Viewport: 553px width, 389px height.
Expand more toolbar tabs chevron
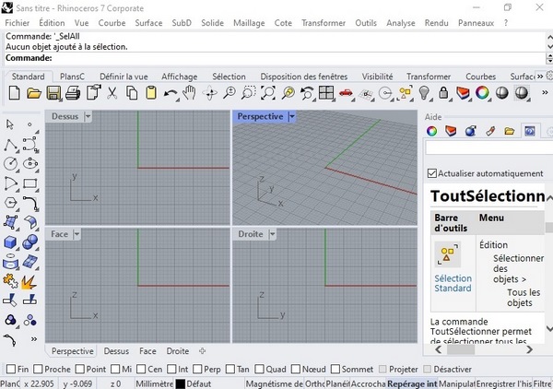540,77
